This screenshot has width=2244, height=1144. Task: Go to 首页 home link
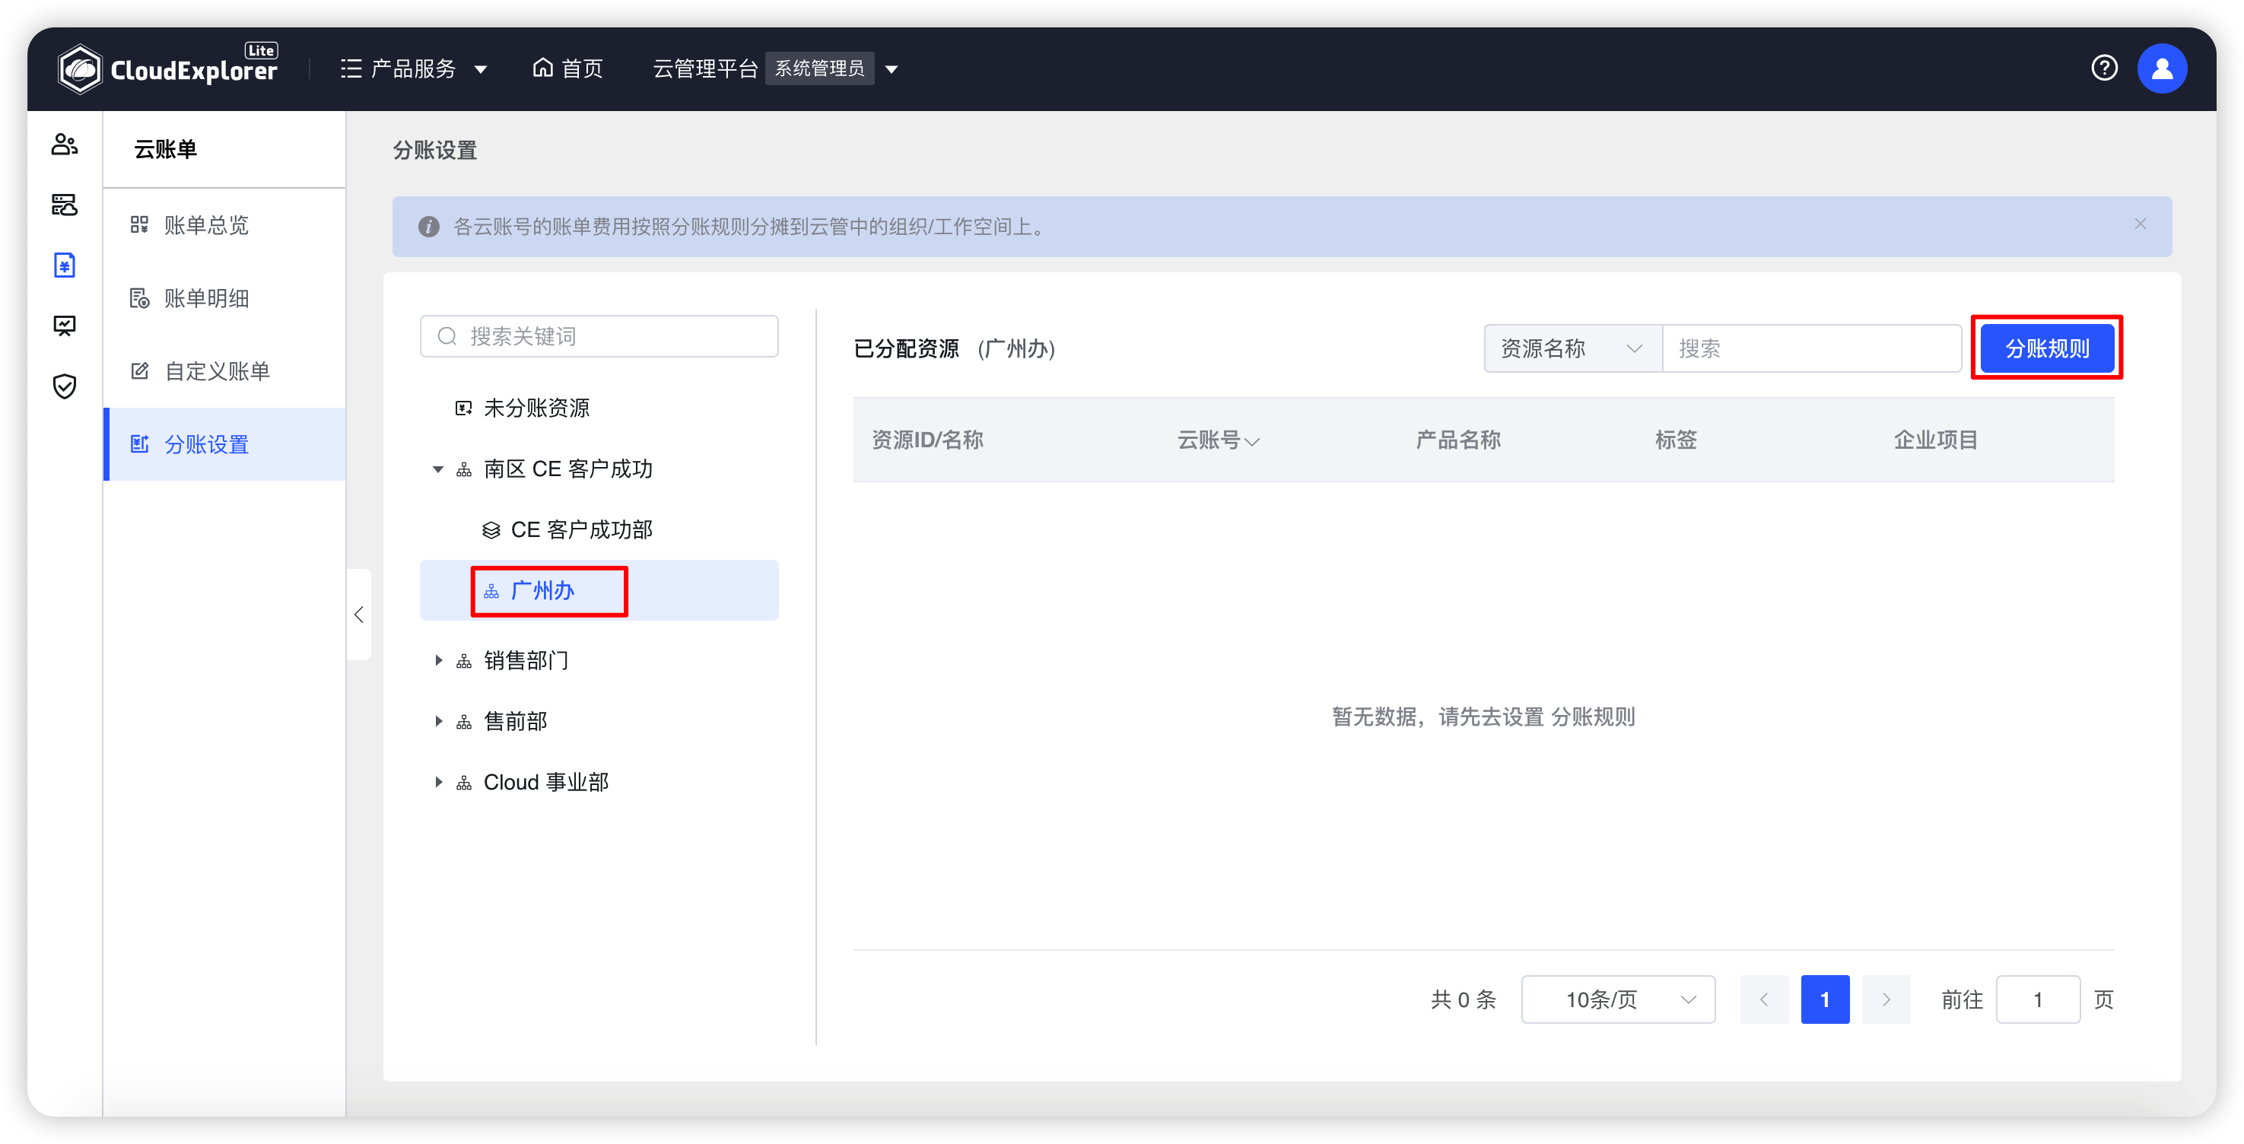(567, 68)
